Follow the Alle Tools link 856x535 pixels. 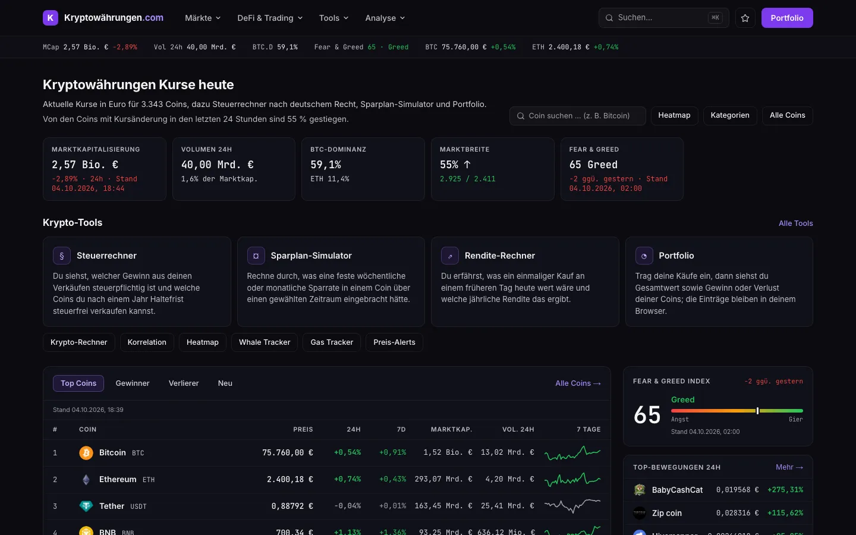[x=796, y=224]
